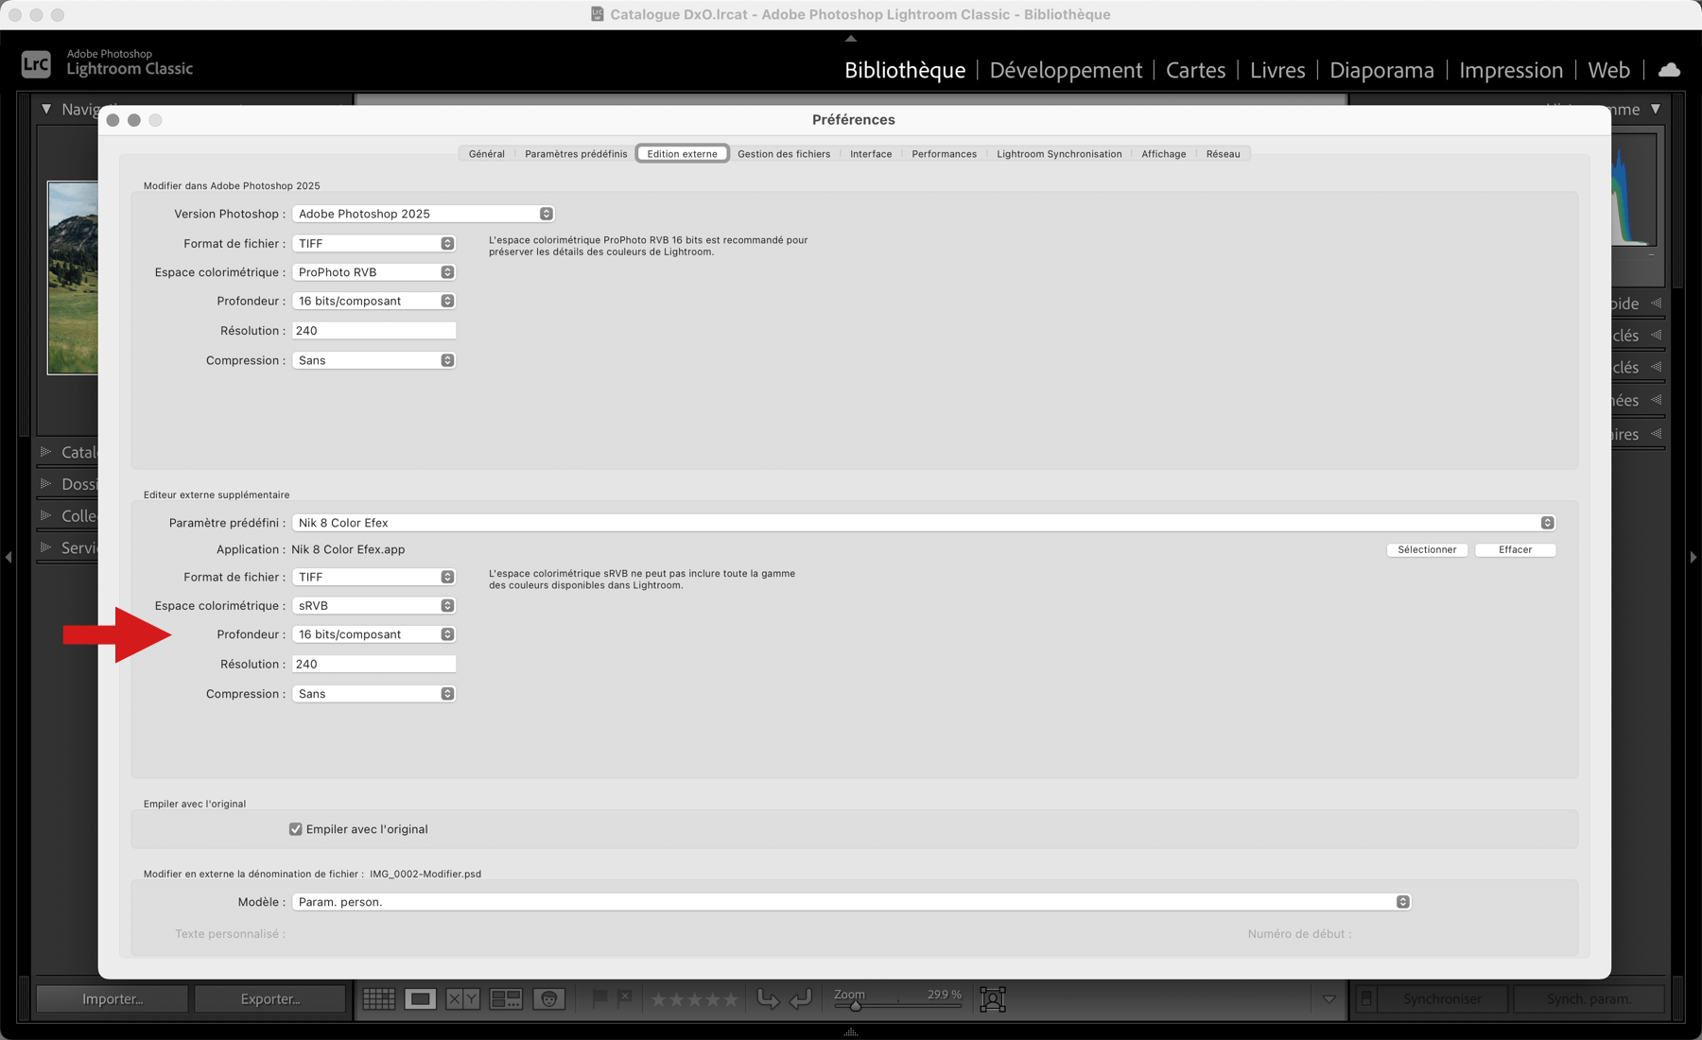This screenshot has height=1040, width=1702.
Task: Click the Sélectionner application button
Action: [1427, 549]
